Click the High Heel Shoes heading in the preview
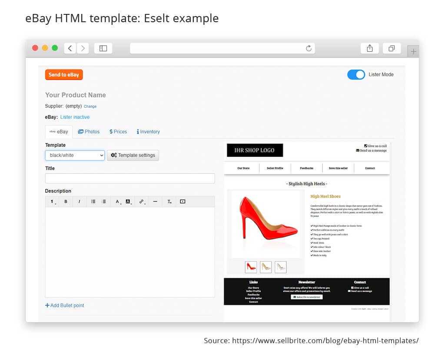This screenshot has width=445, height=361. pos(325,197)
